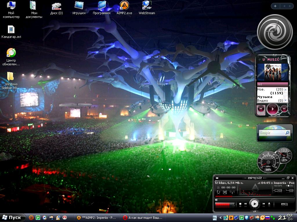Show the AIMP2 playlist via pl button

coord(255,211)
